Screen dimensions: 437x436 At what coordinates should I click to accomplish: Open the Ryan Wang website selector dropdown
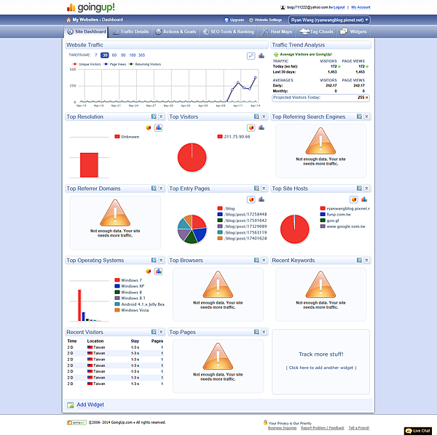click(x=329, y=20)
